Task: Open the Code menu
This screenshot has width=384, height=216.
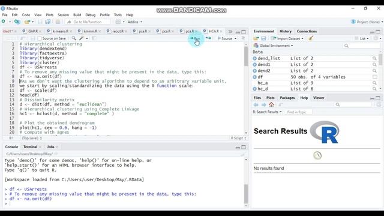Action: pos(26,15)
